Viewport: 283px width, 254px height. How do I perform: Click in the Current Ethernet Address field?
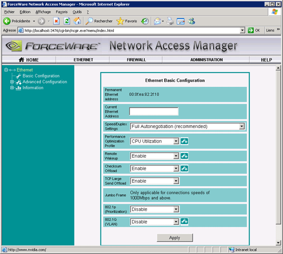pos(154,111)
